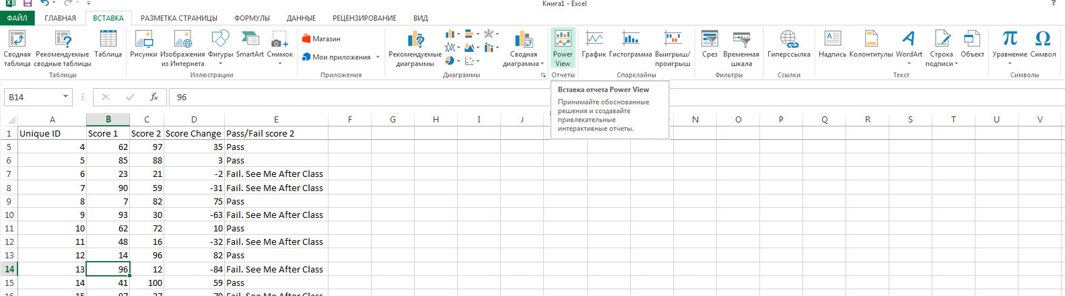1065x296 pixels.
Task: Open the ФАЙЛ menu tab
Action: click(x=17, y=18)
